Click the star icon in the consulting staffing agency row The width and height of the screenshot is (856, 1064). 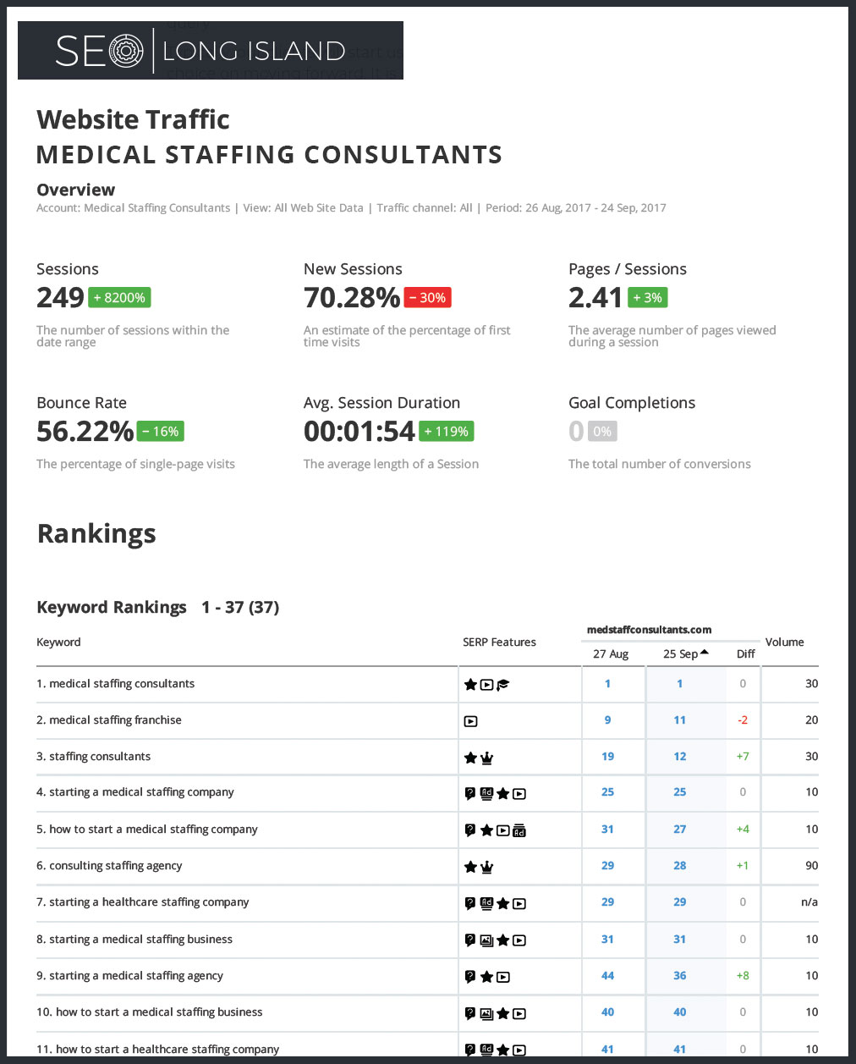point(470,867)
